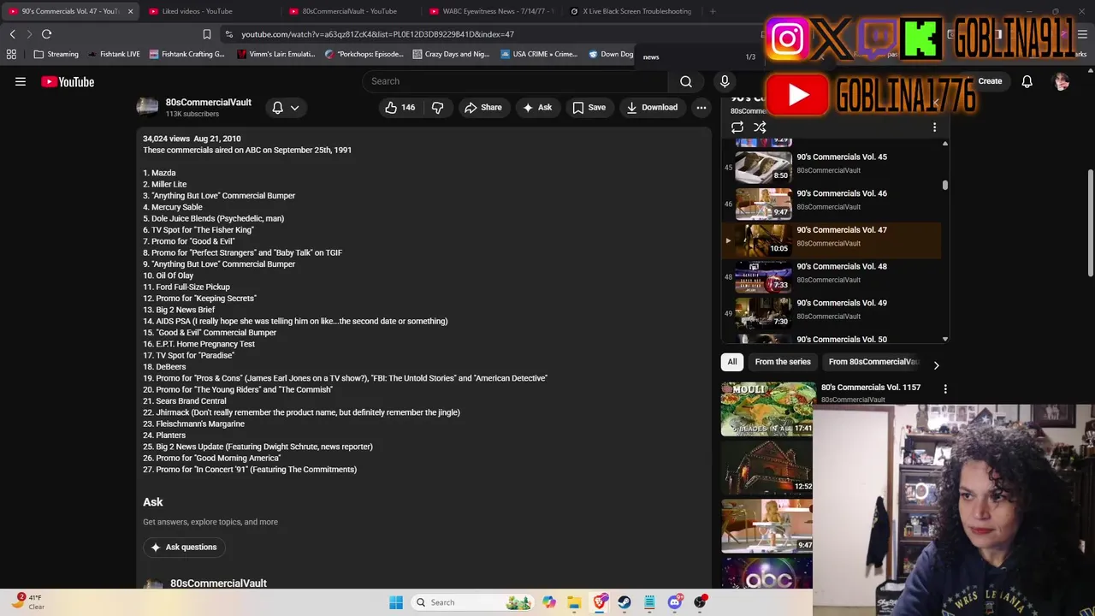This screenshot has height=616, width=1095.
Task: Click taskbar Search box
Action: [475, 602]
